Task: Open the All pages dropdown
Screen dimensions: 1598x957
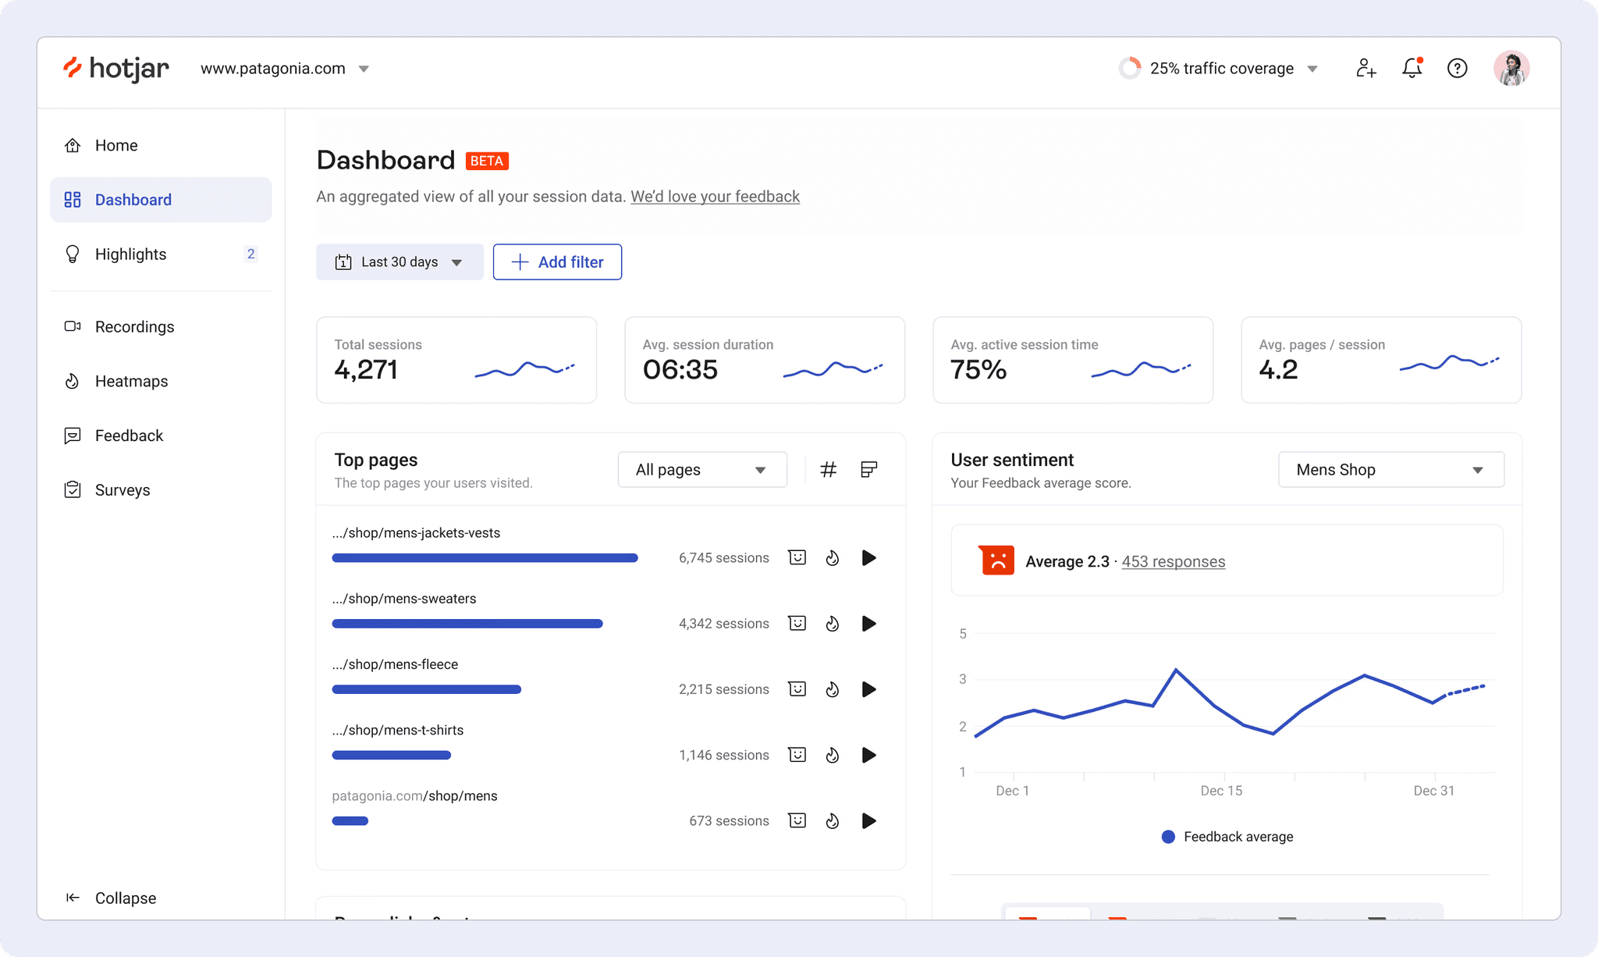Action: pos(702,469)
